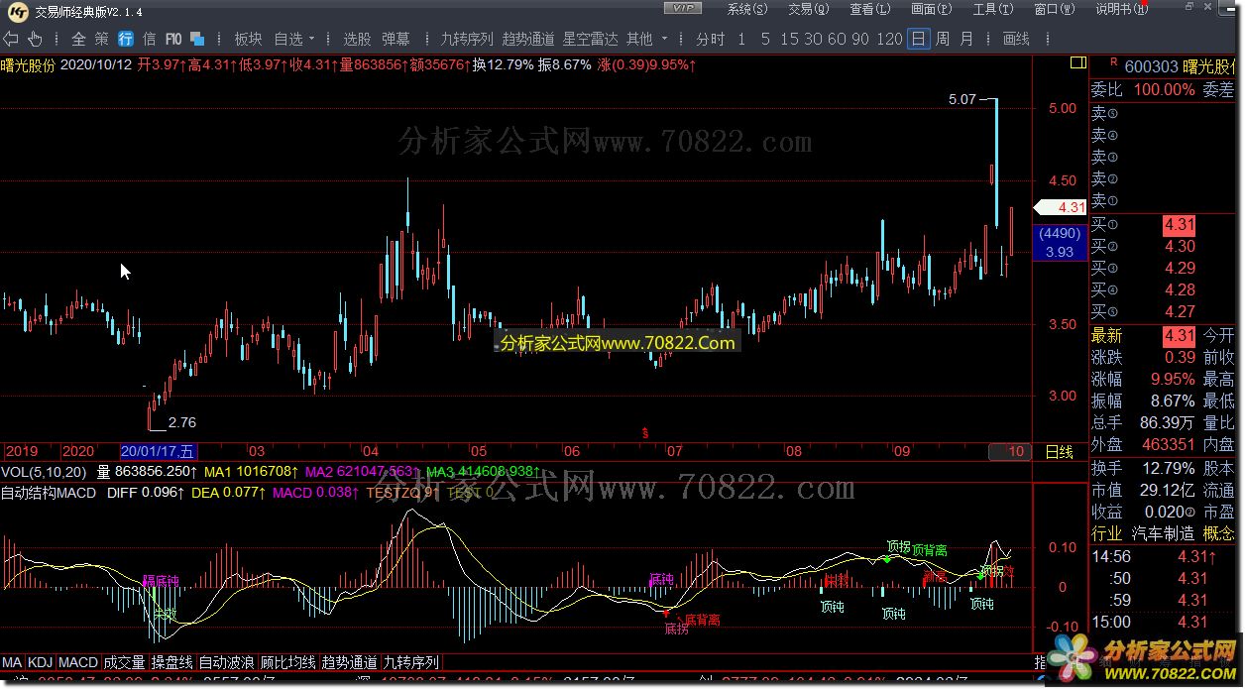This screenshot has height=689, width=1245.
Task: Click the 日线 period label
Action: pos(1060,452)
